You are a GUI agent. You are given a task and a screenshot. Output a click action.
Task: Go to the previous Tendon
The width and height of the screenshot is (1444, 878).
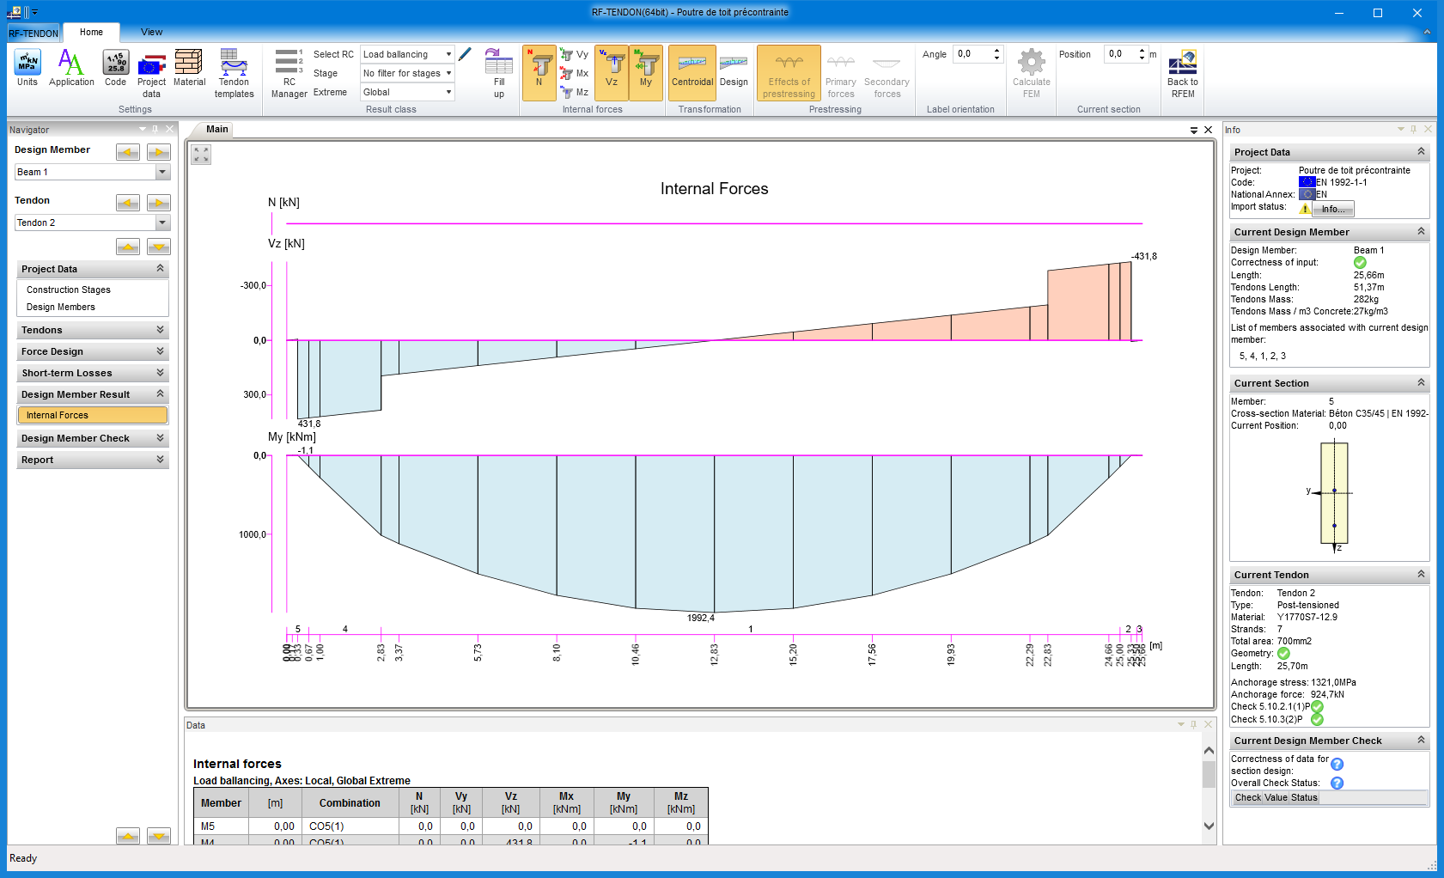coord(128,203)
